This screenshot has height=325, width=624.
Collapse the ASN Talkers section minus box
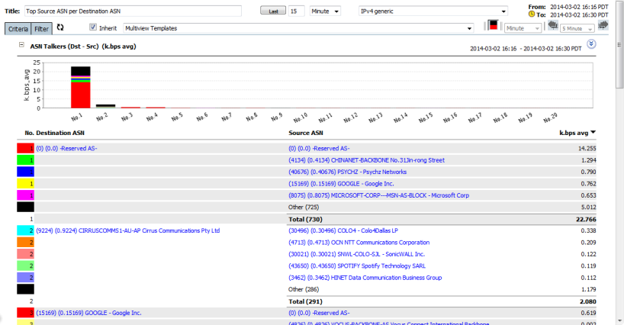click(21, 45)
